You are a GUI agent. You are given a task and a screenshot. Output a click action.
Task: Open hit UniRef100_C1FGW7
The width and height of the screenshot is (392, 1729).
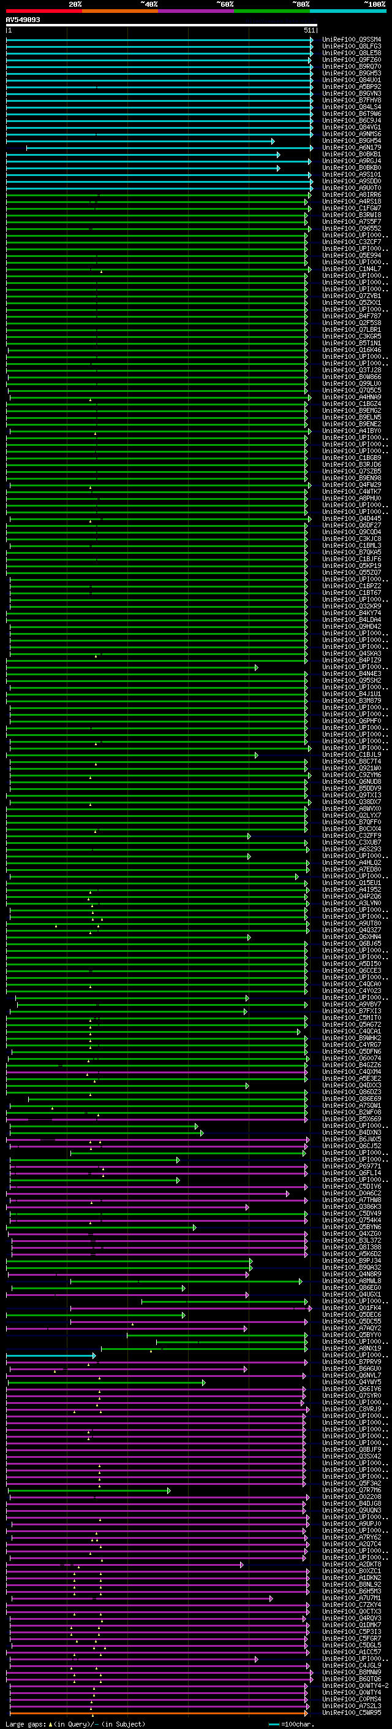(351, 208)
